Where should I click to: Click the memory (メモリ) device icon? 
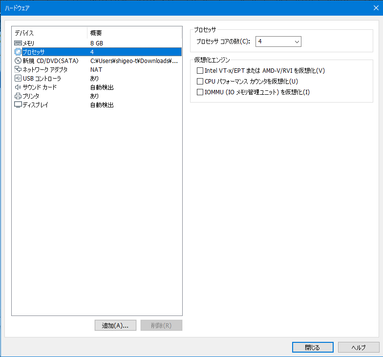(18, 43)
